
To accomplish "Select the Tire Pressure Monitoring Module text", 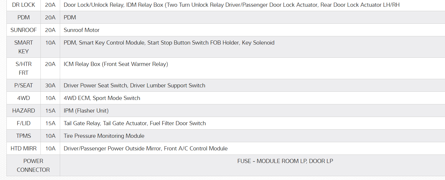I will pos(104,136).
